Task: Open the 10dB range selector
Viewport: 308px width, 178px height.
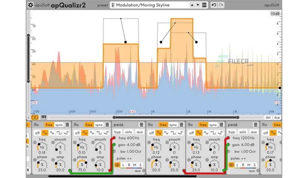Action: point(275,14)
